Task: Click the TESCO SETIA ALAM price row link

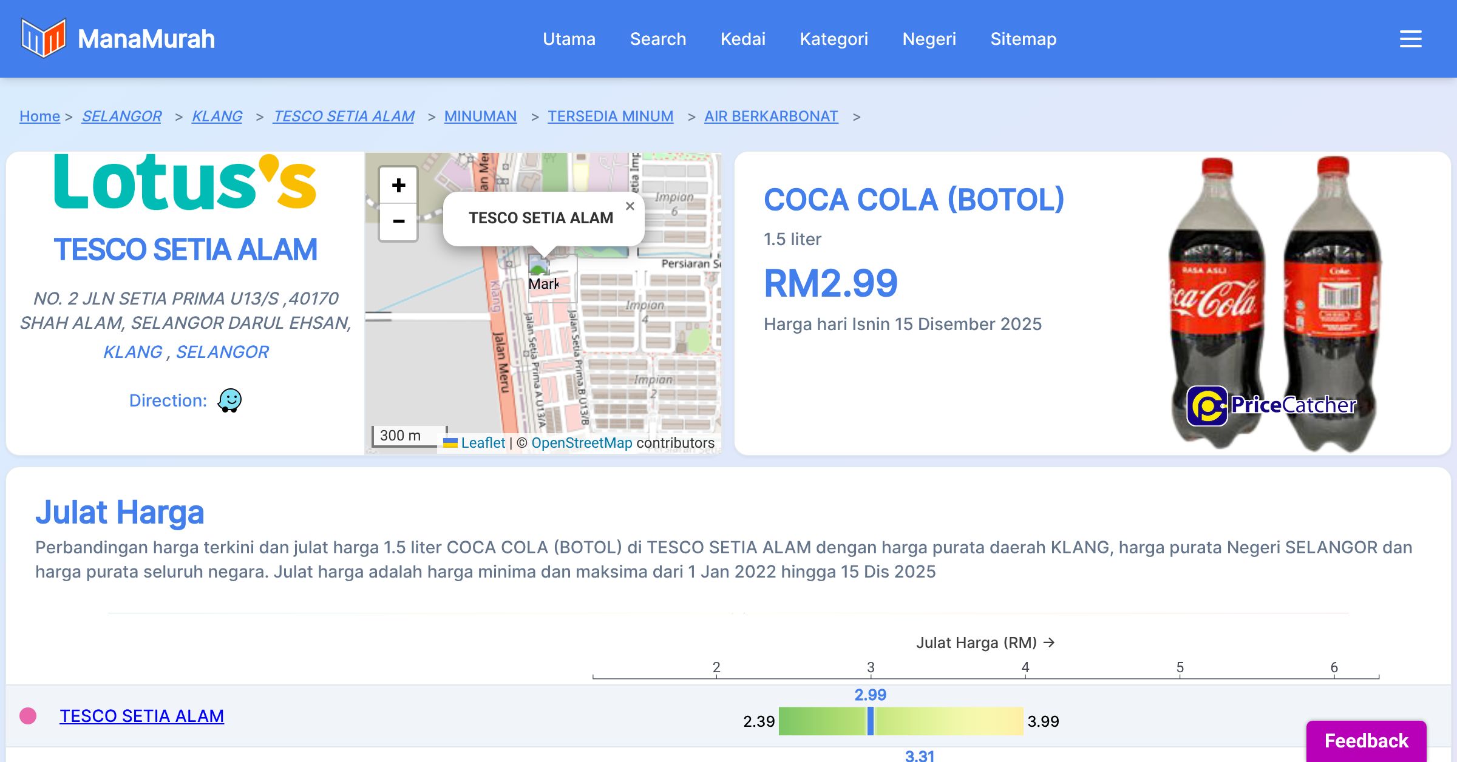Action: pos(141,716)
